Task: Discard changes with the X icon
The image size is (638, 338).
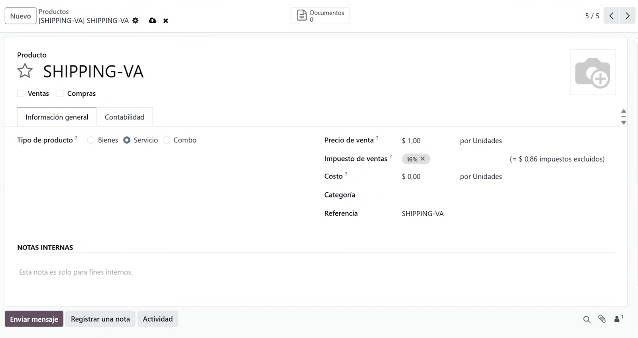Action: click(165, 21)
